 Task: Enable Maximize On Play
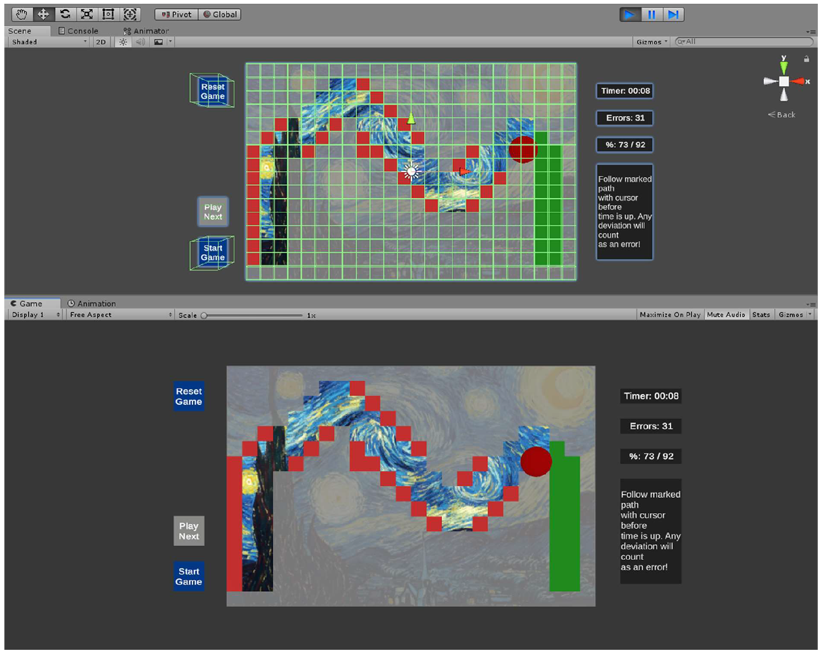point(669,315)
